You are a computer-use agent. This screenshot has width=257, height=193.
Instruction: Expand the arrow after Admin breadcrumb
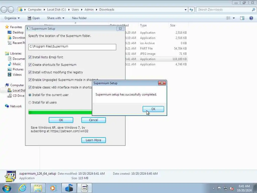(96, 10)
